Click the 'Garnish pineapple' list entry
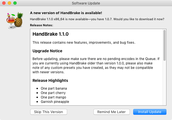Screen dimensions: 172x120 pyautogui.click(x=55, y=102)
